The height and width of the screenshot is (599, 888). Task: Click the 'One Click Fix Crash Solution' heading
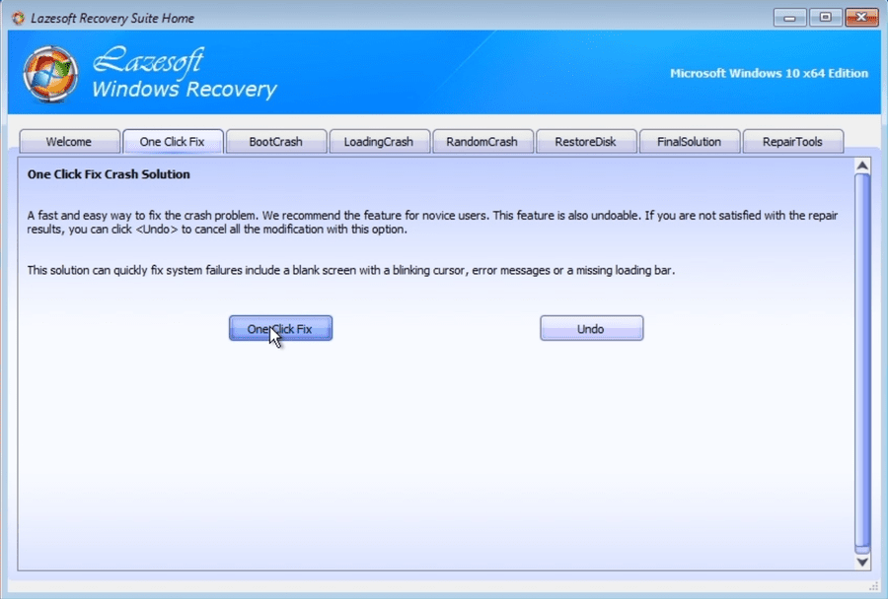point(109,174)
